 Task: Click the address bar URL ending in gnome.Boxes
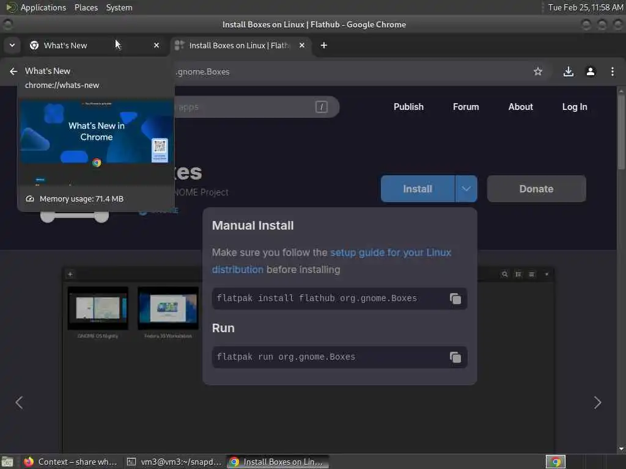(203, 72)
